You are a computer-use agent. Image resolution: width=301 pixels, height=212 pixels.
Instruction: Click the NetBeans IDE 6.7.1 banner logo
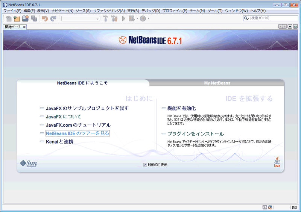[150, 40]
